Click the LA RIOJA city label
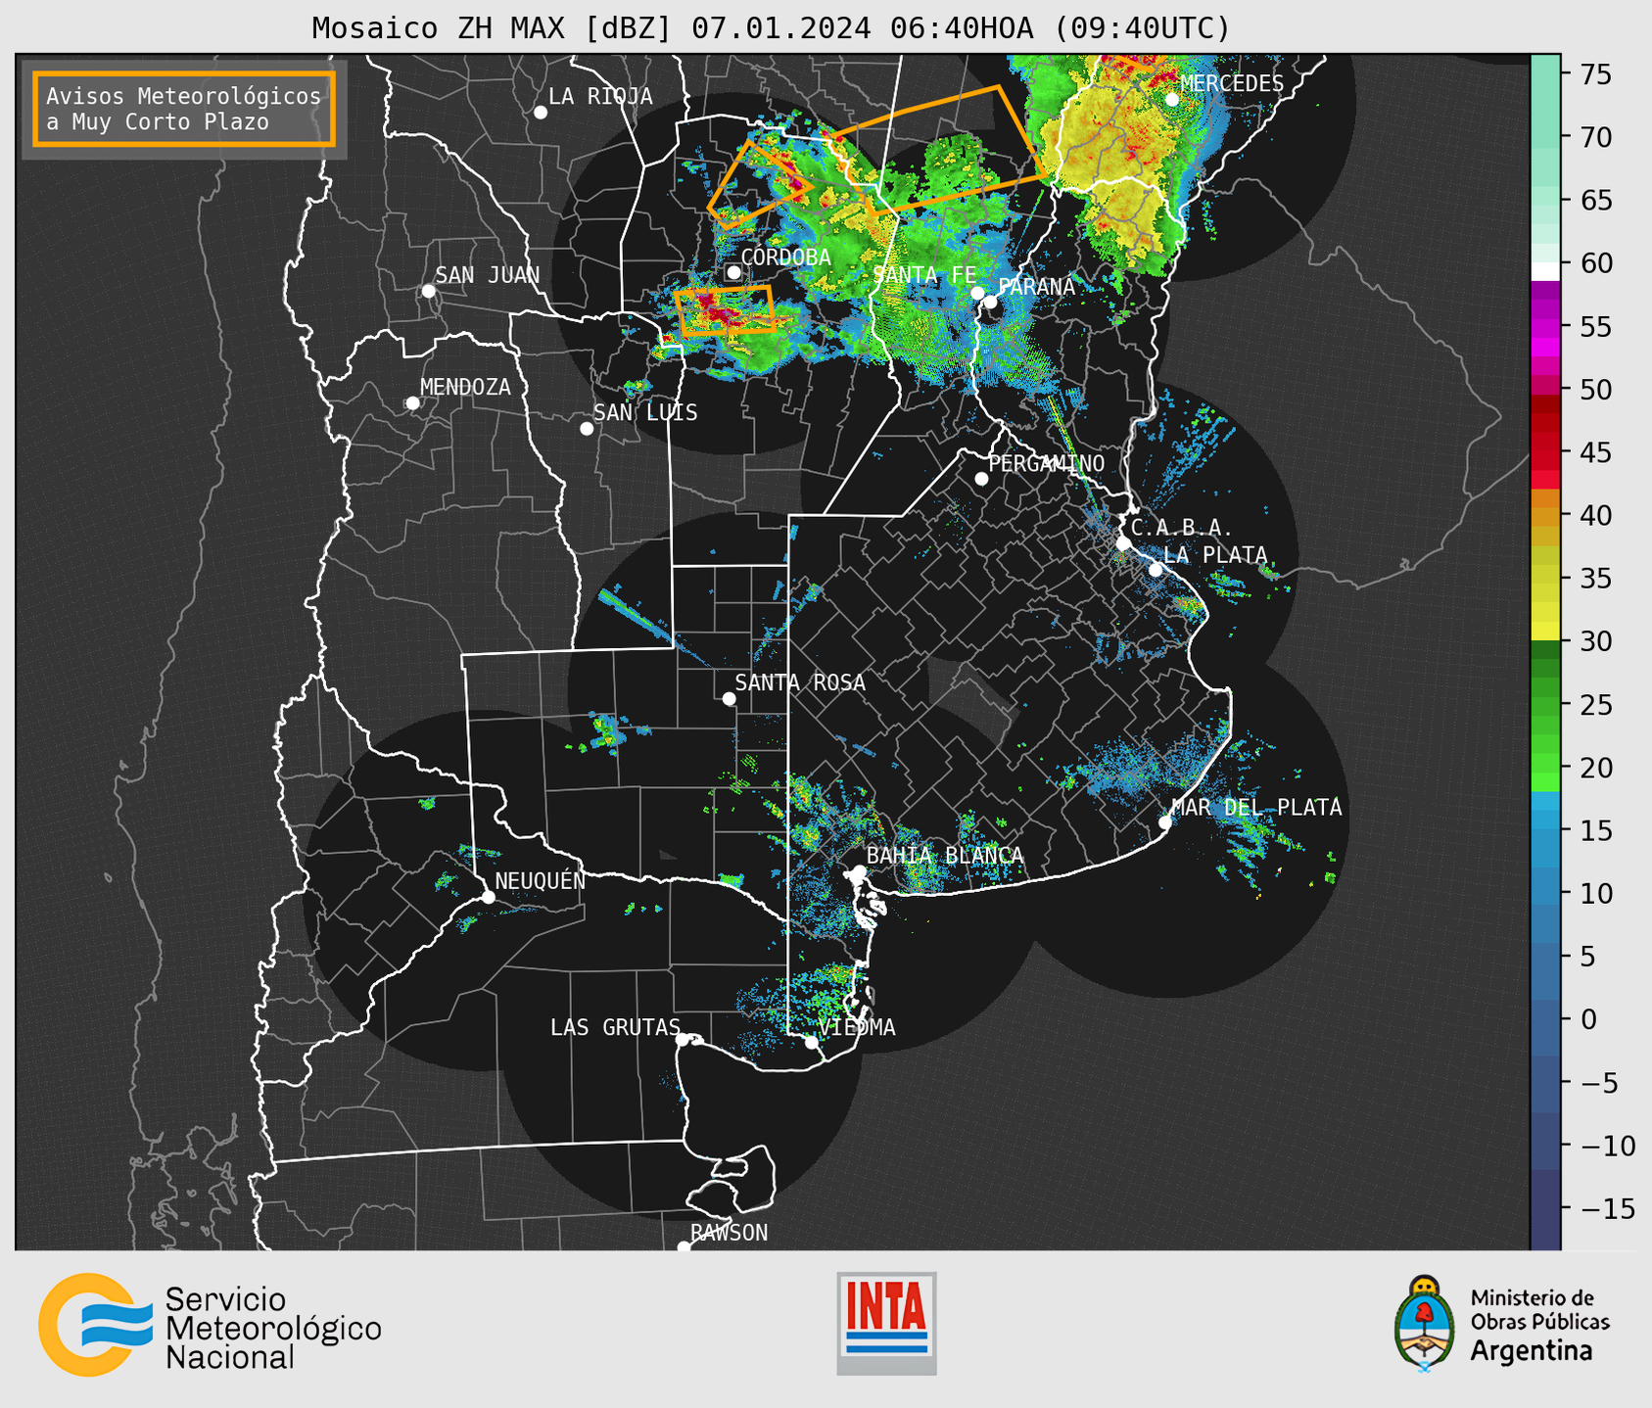 click(600, 96)
